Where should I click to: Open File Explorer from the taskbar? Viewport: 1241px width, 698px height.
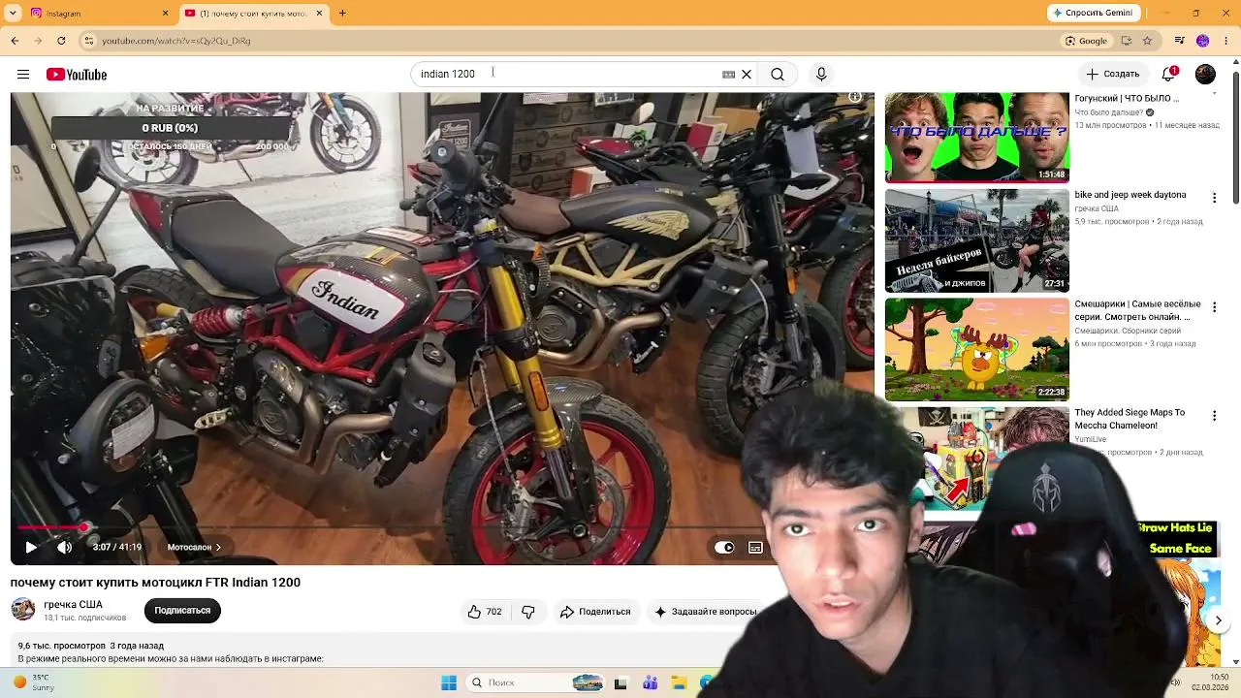tap(680, 682)
